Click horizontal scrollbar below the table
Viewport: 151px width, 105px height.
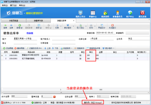(61, 93)
